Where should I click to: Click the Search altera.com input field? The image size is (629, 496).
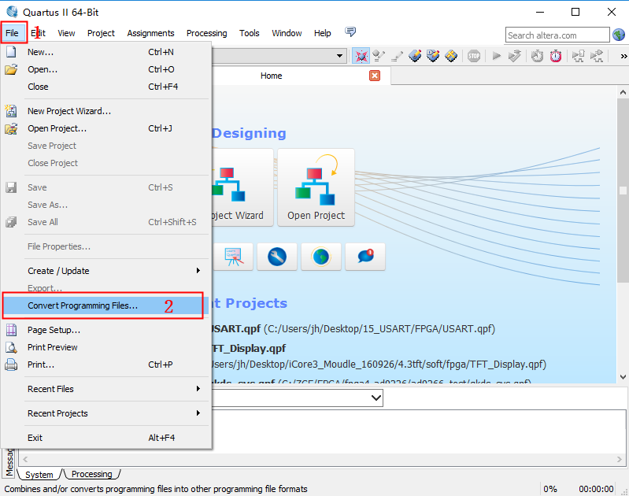(557, 35)
